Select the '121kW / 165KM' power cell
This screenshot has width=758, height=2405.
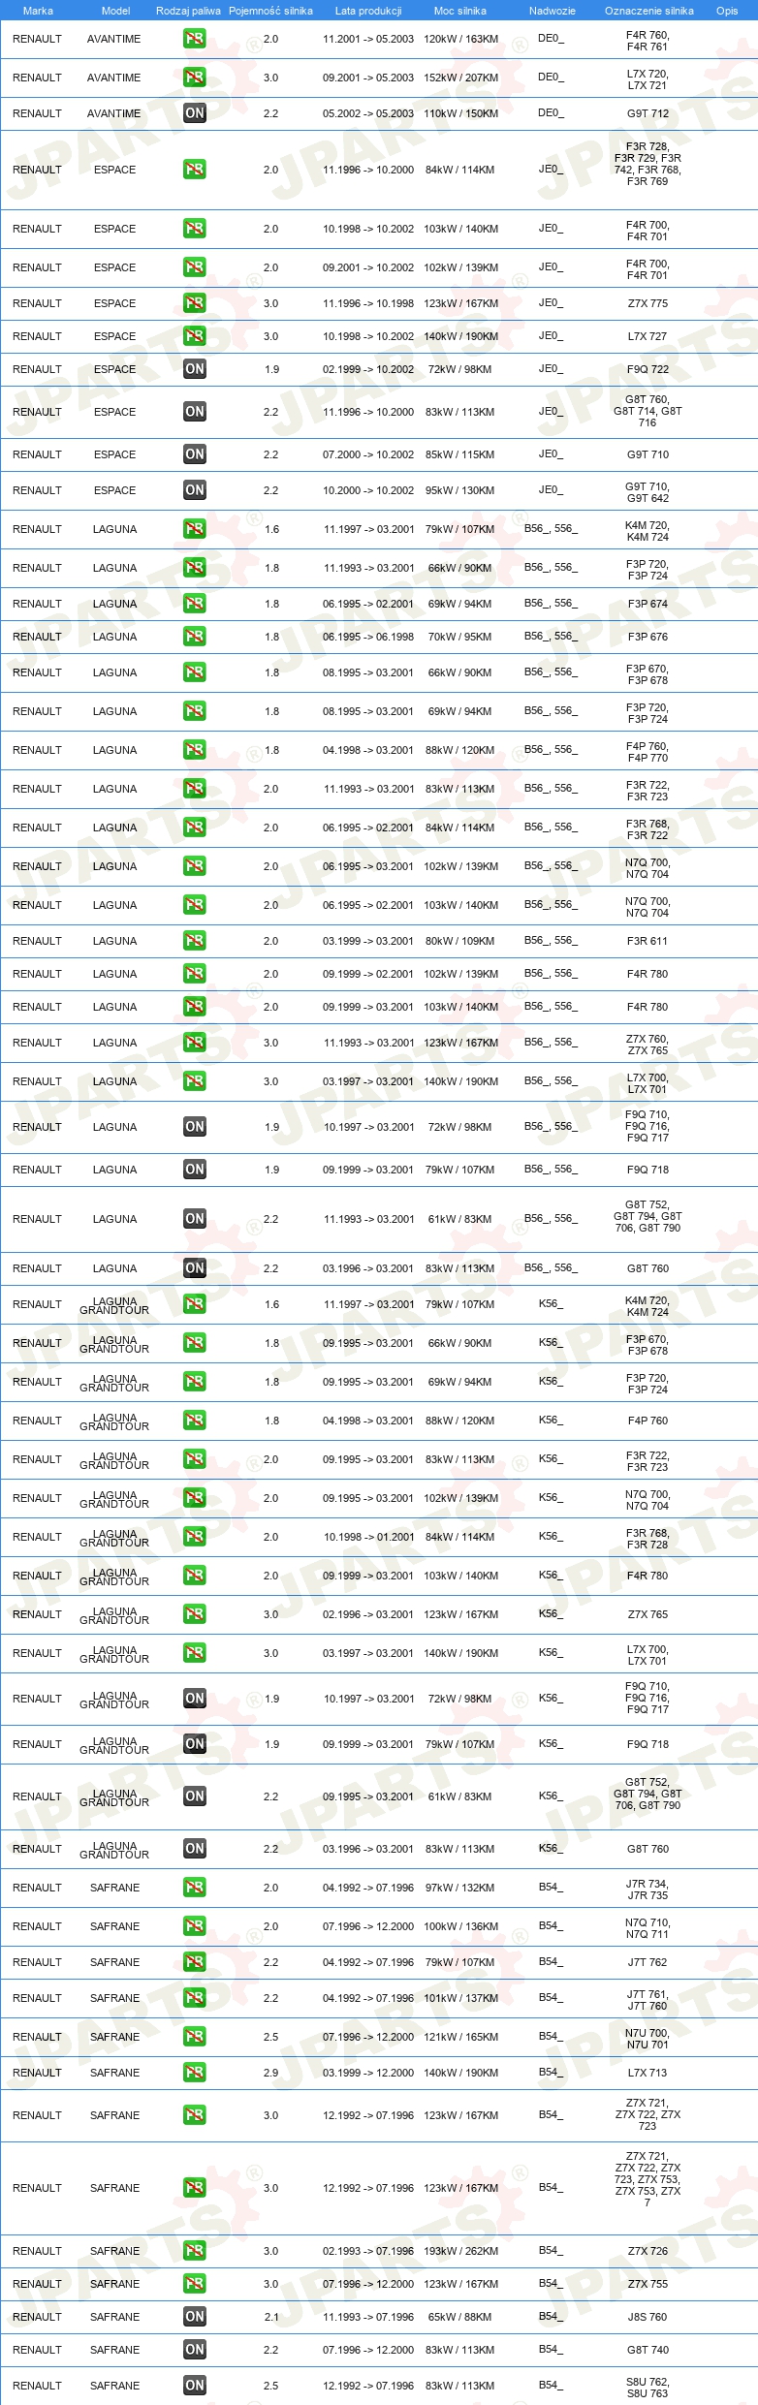[x=461, y=2037]
